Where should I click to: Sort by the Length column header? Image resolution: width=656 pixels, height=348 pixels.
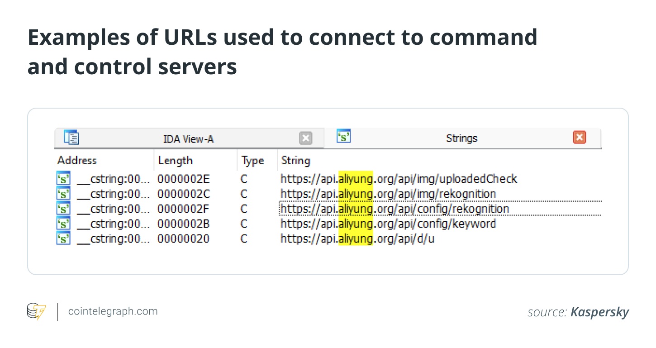click(x=175, y=161)
